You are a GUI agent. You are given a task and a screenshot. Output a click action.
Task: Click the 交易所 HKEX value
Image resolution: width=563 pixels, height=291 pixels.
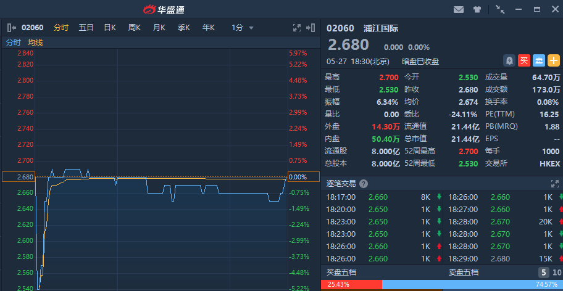coord(549,163)
